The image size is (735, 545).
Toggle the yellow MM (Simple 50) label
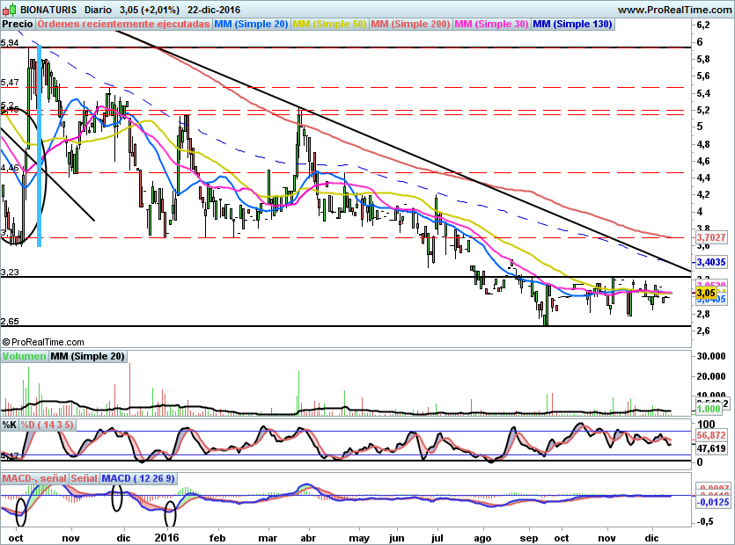[329, 24]
